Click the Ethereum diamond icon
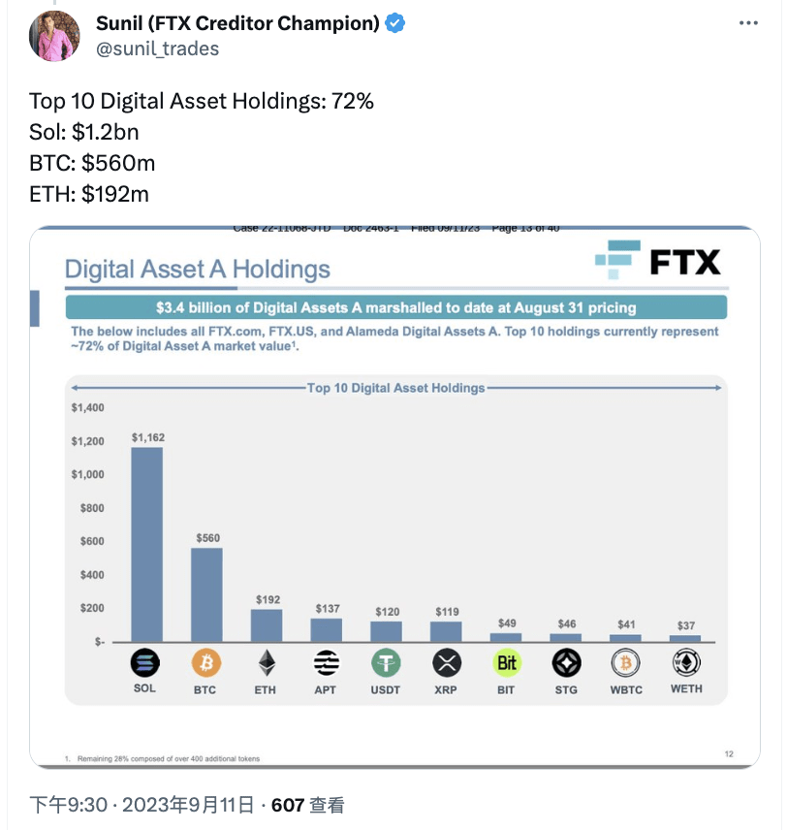 [x=265, y=664]
